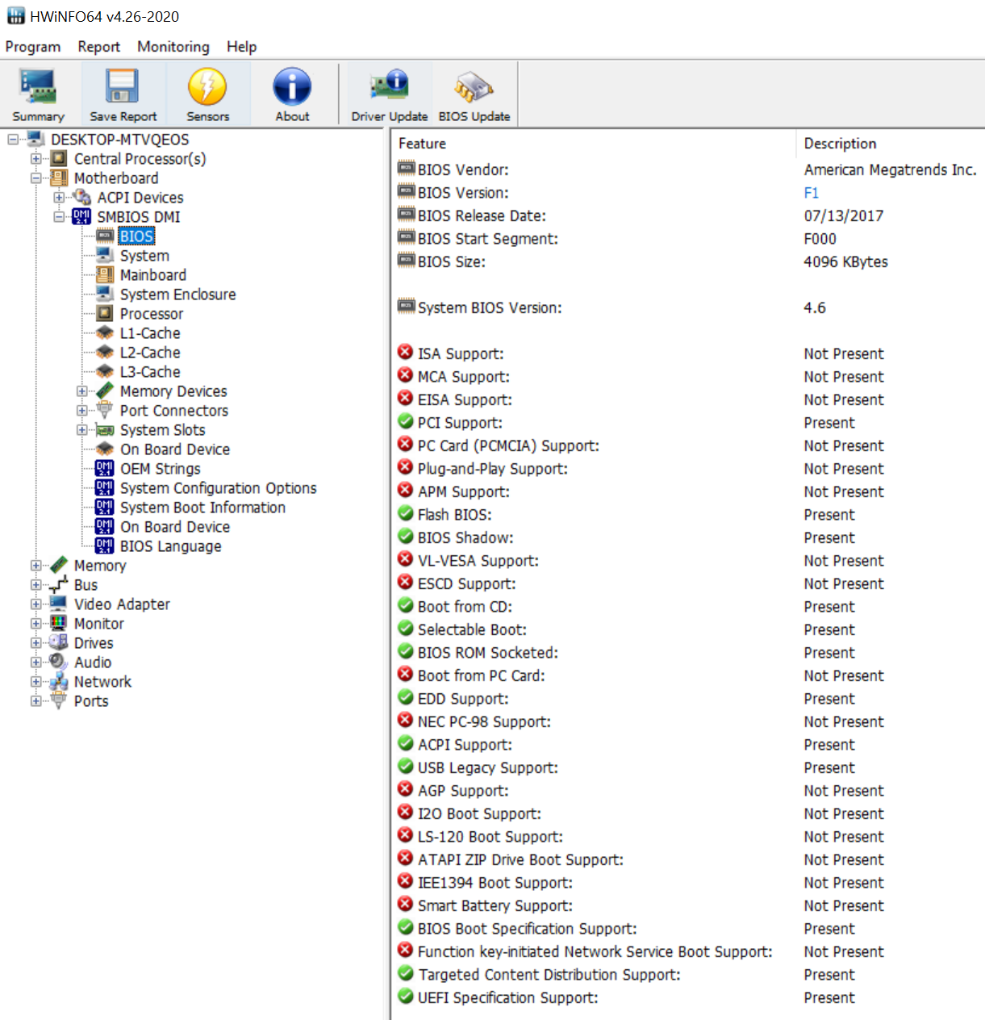The height and width of the screenshot is (1020, 985).
Task: Open the Summary toolbar icon
Action: point(38,86)
